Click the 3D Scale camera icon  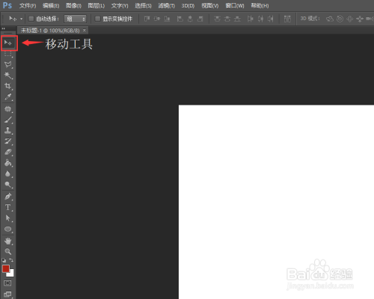pos(370,19)
